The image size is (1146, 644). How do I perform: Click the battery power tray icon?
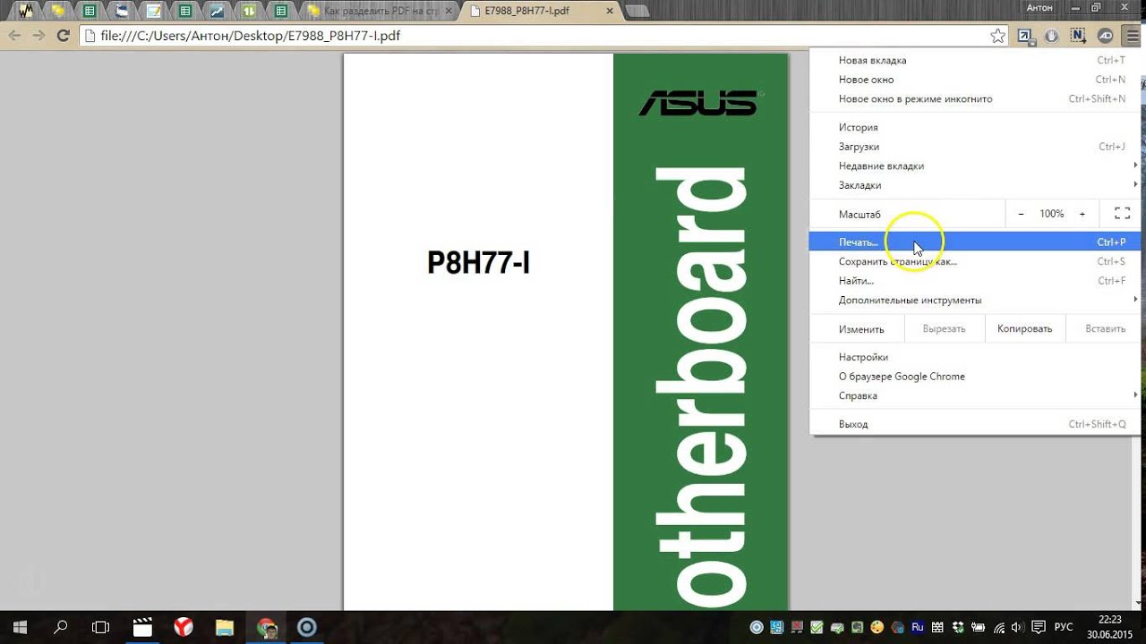[x=978, y=627]
